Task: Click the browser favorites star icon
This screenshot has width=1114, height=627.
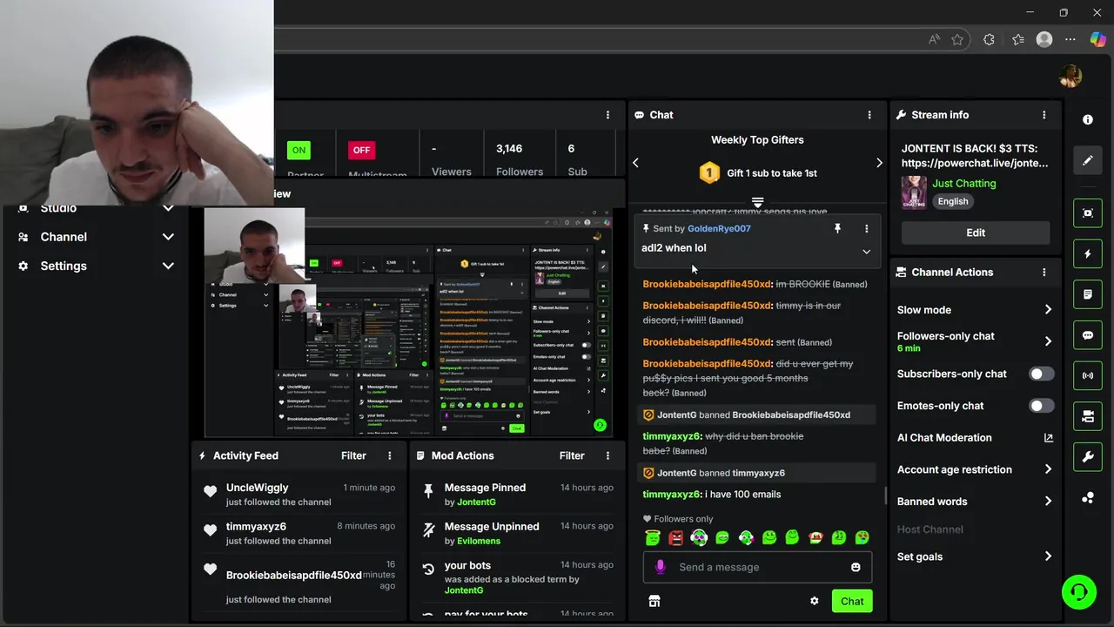Action: (x=957, y=39)
